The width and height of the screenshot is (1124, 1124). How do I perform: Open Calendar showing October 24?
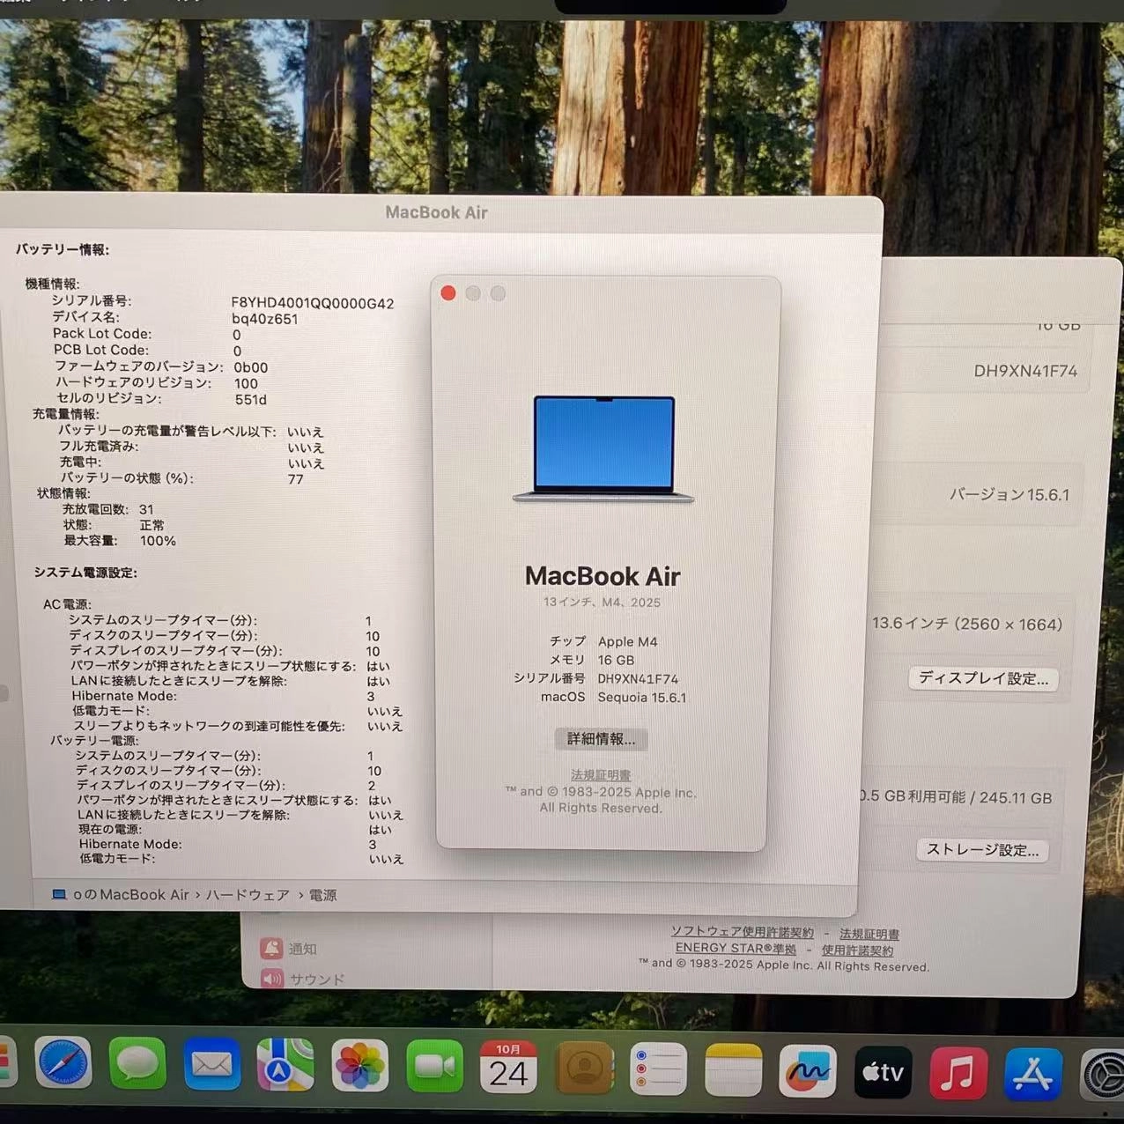[x=508, y=1066]
